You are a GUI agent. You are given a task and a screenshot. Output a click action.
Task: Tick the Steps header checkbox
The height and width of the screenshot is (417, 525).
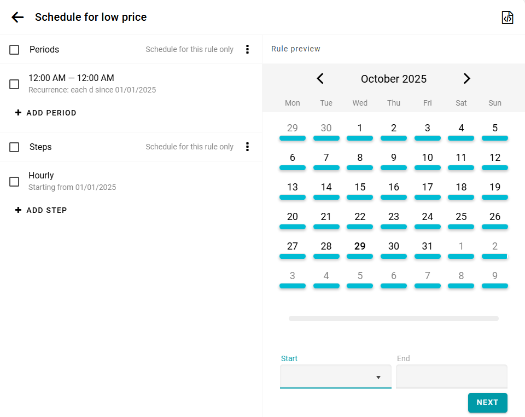pyautogui.click(x=14, y=147)
